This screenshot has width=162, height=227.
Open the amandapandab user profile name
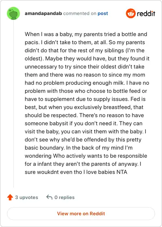pos(43,13)
